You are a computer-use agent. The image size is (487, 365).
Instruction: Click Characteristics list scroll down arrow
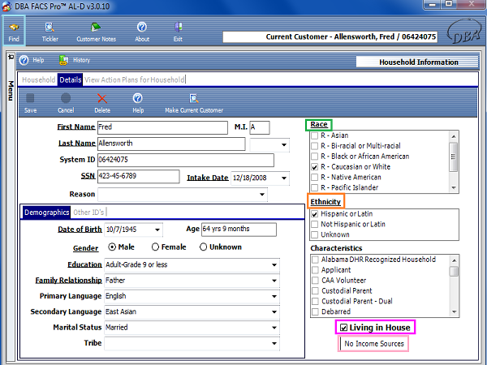(x=455, y=312)
